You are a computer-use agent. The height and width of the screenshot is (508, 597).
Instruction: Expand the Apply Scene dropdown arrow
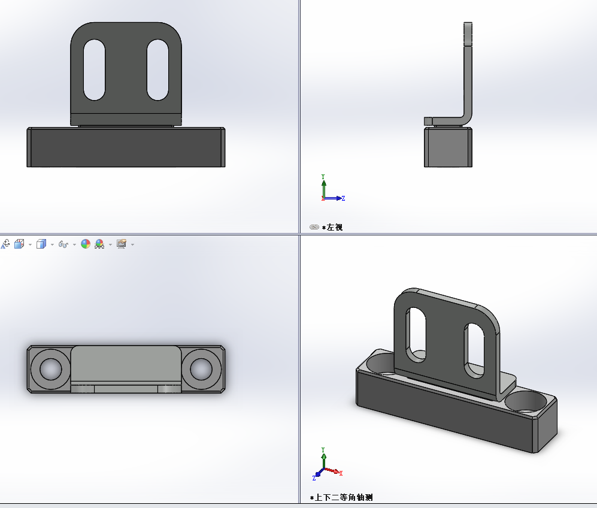coord(110,244)
